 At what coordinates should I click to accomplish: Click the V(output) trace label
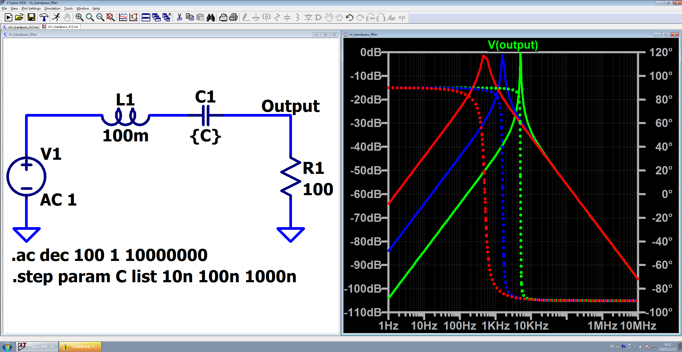513,45
